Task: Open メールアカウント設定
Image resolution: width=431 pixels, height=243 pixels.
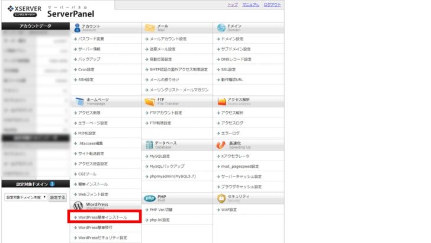Action: [x=168, y=39]
